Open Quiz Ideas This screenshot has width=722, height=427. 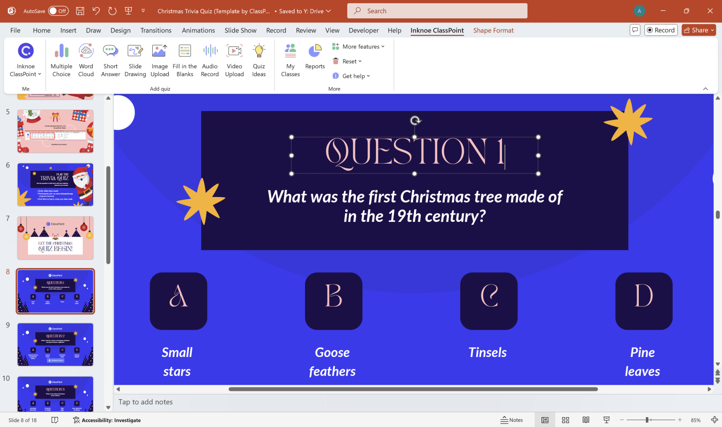point(259,60)
